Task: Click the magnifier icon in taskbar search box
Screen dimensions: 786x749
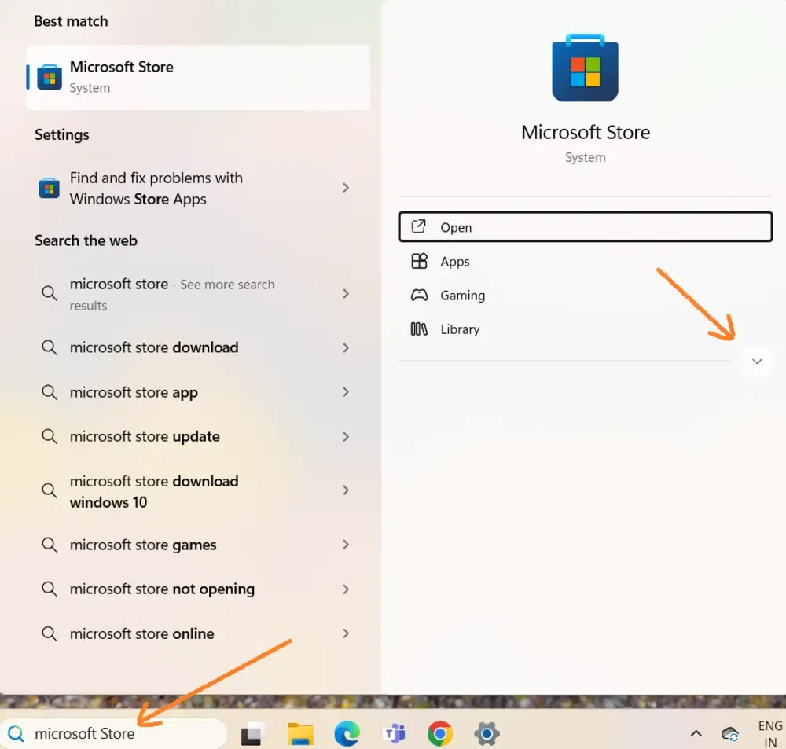Action: (x=16, y=734)
